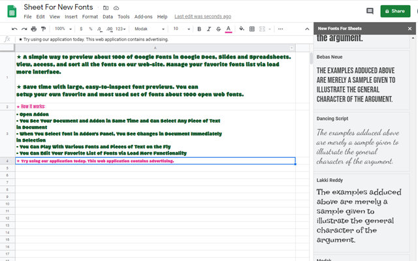Open the fill color picker
The height and width of the screenshot is (261, 418).
coord(242,29)
